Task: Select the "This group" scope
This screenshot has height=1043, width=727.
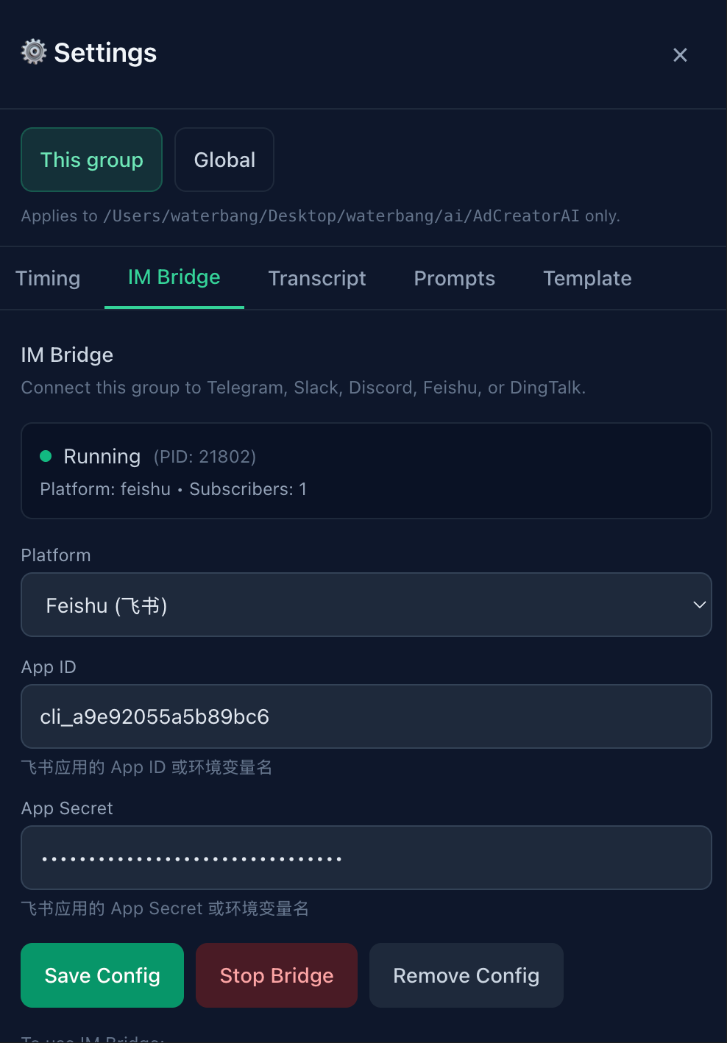Action: [91, 160]
